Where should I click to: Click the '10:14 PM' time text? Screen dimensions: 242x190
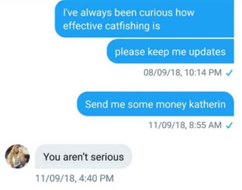click(x=203, y=72)
